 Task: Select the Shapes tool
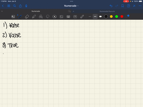pyautogui.click(x=41, y=17)
